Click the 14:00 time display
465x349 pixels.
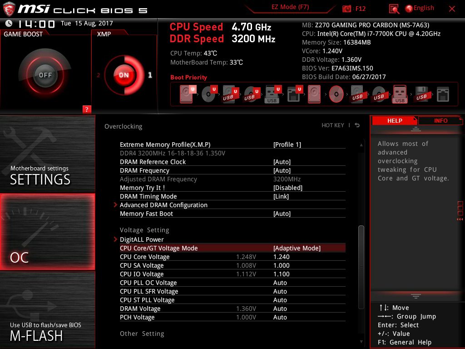(36, 24)
